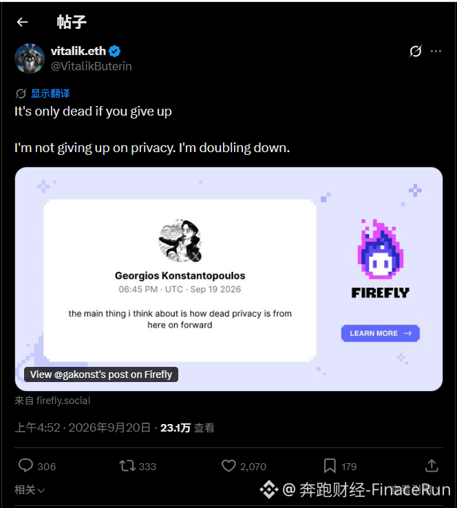Click Georgios Konstantopoulos's avatar image

(180, 241)
